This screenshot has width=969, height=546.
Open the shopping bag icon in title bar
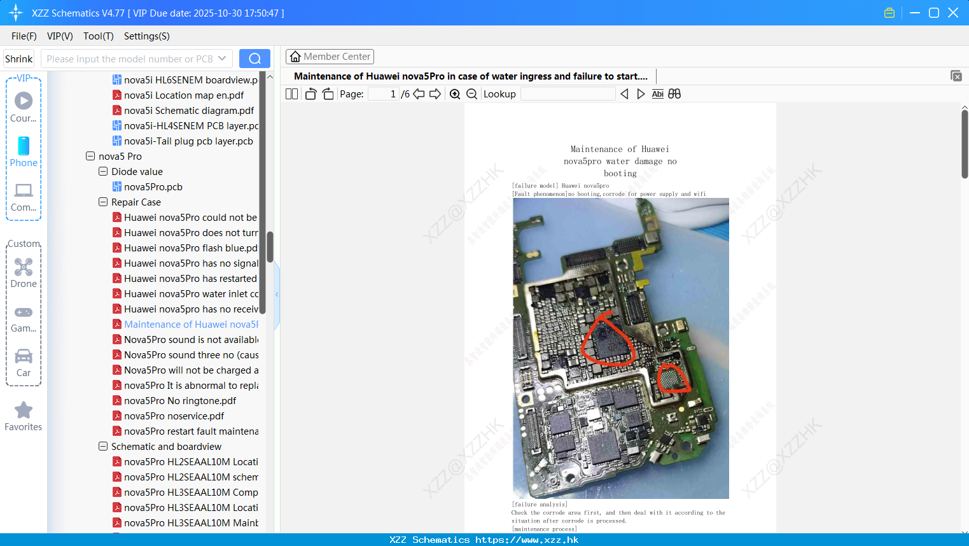coord(889,13)
